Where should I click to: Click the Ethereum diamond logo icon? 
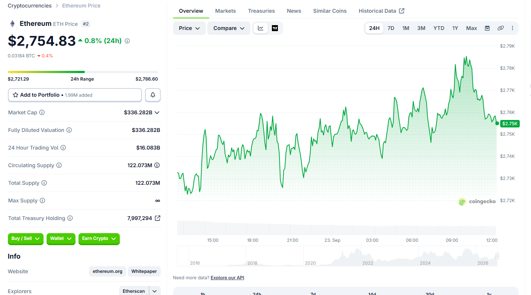pos(12,24)
